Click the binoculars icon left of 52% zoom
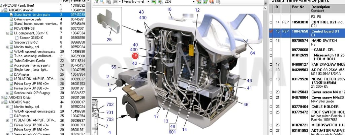345x135 pixels. (x=160, y=2)
